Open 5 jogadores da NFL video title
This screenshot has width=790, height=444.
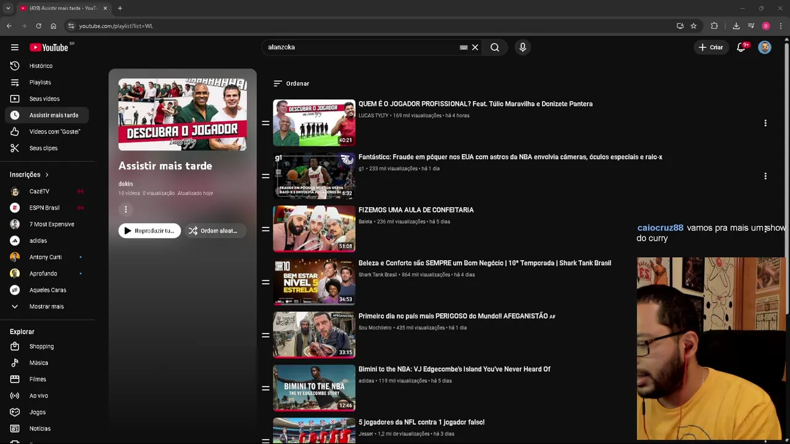click(422, 422)
